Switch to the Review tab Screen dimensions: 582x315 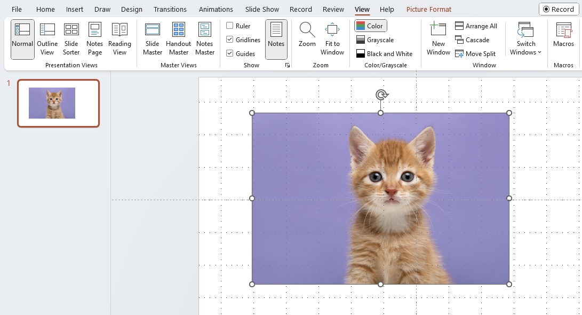click(333, 9)
